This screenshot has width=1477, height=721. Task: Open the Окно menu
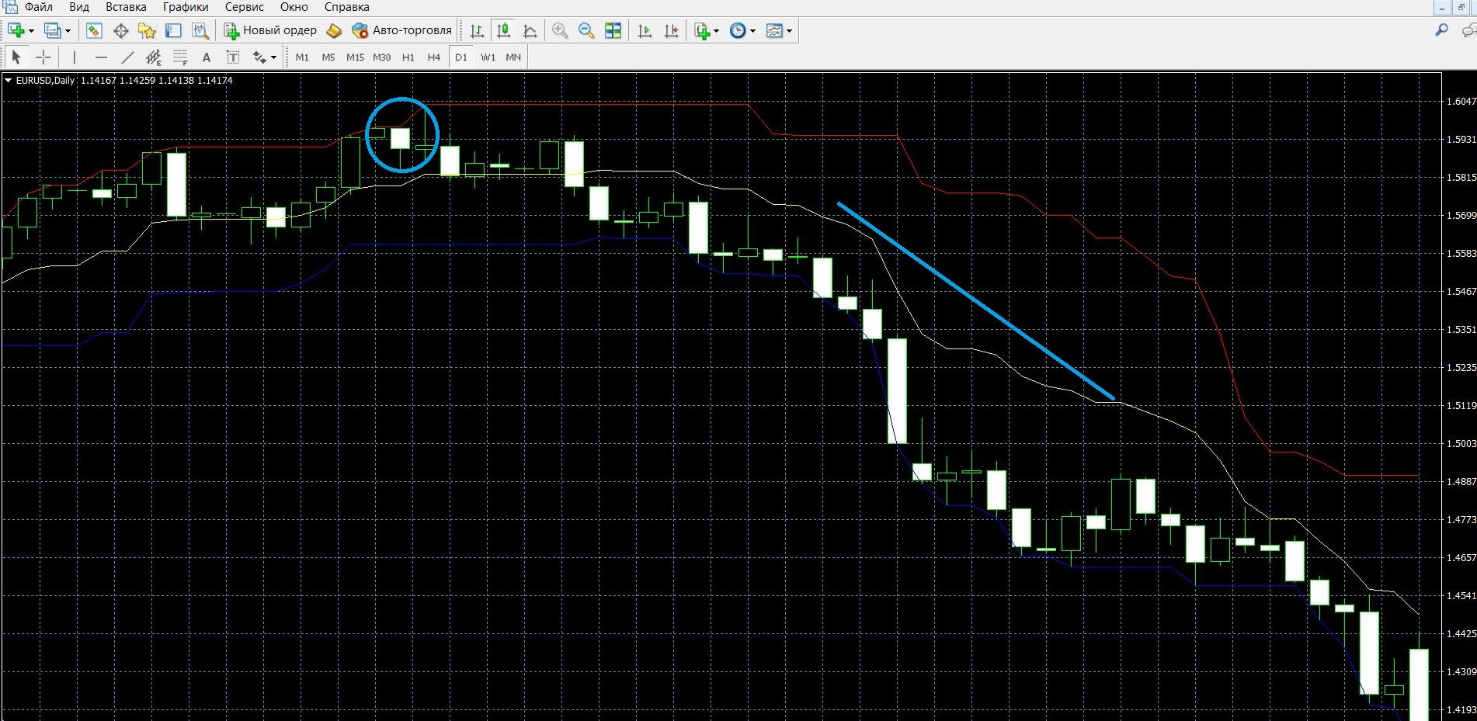tap(294, 7)
